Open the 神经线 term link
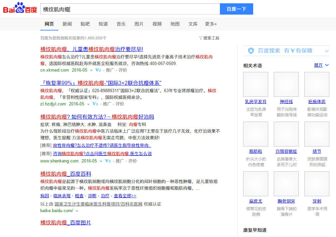Viewport: 336px width, 237px height. click(x=286, y=102)
